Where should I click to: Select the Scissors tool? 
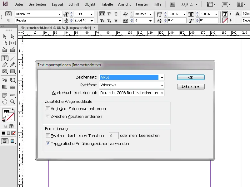(5, 80)
